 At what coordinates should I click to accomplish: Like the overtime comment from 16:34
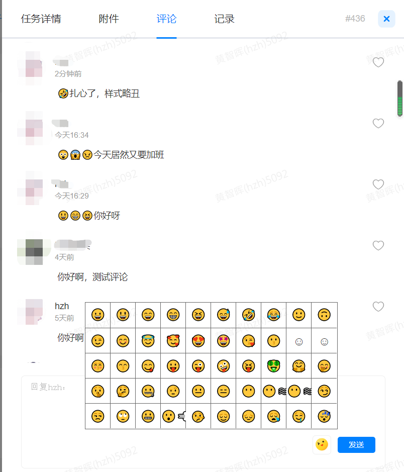(378, 123)
